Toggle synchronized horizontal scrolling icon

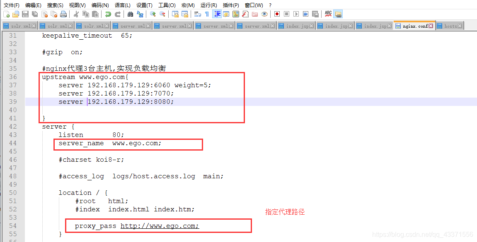click(x=184, y=14)
